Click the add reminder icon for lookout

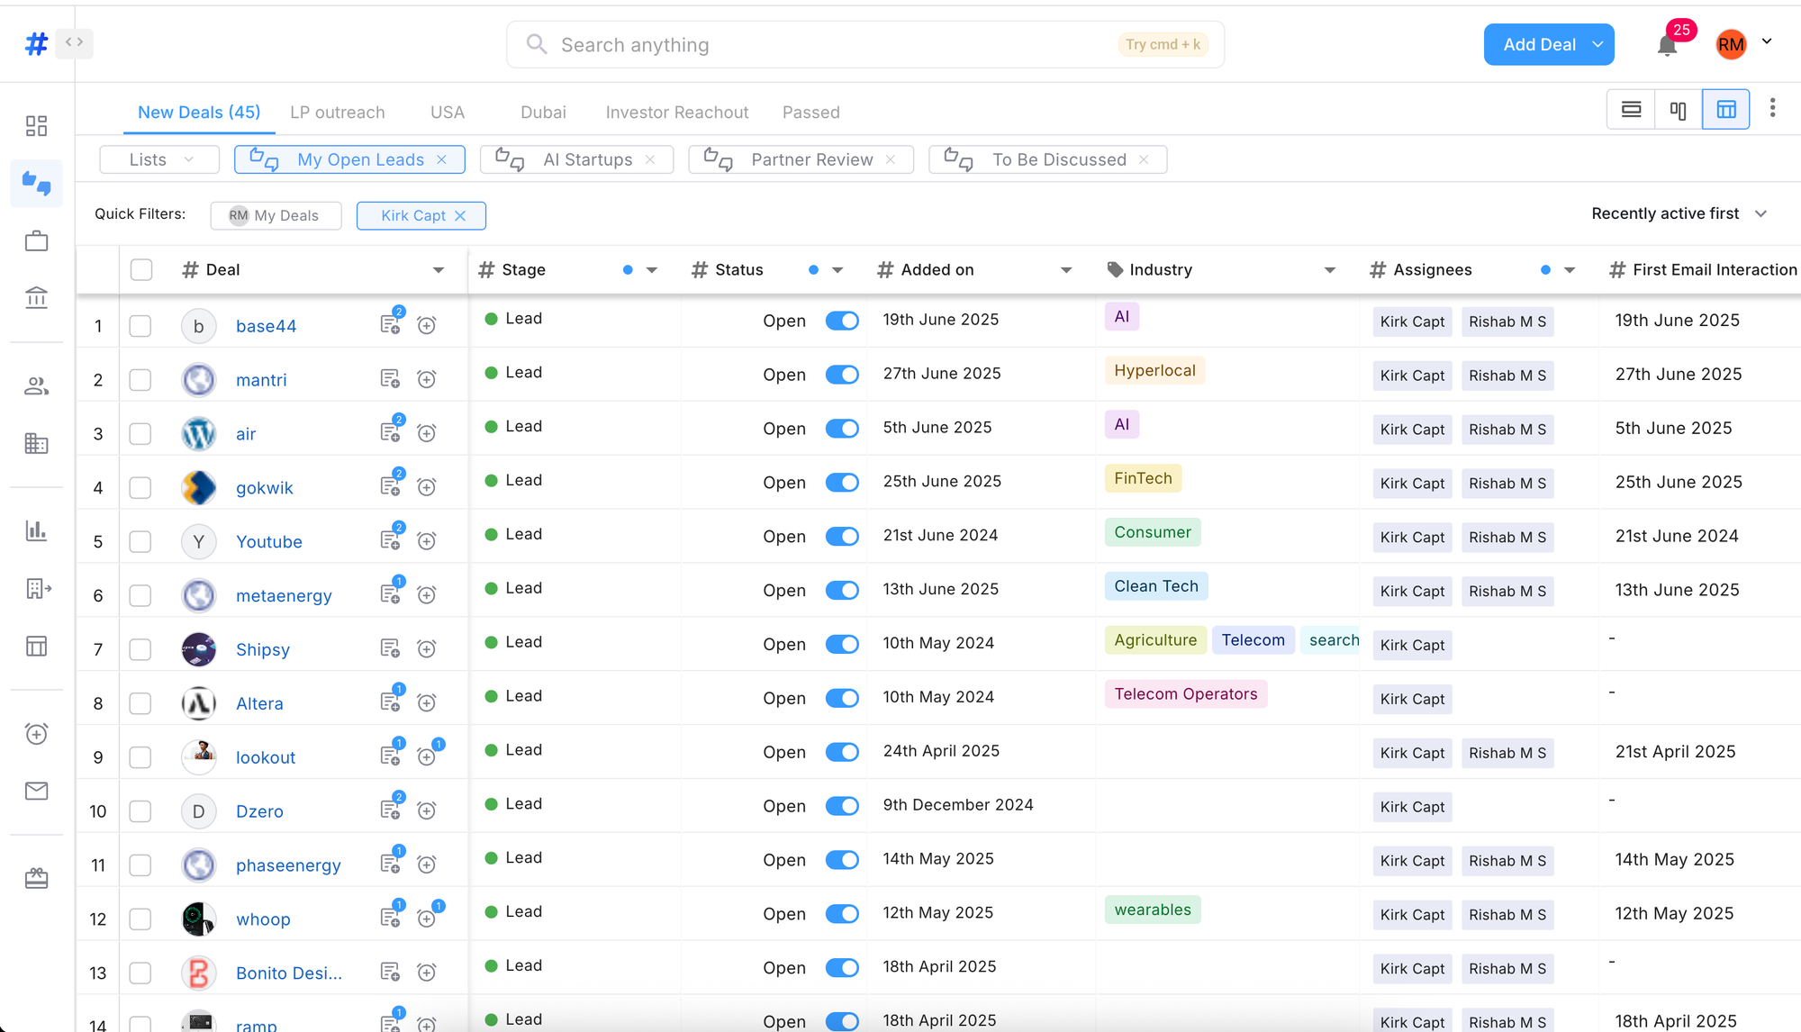point(429,755)
